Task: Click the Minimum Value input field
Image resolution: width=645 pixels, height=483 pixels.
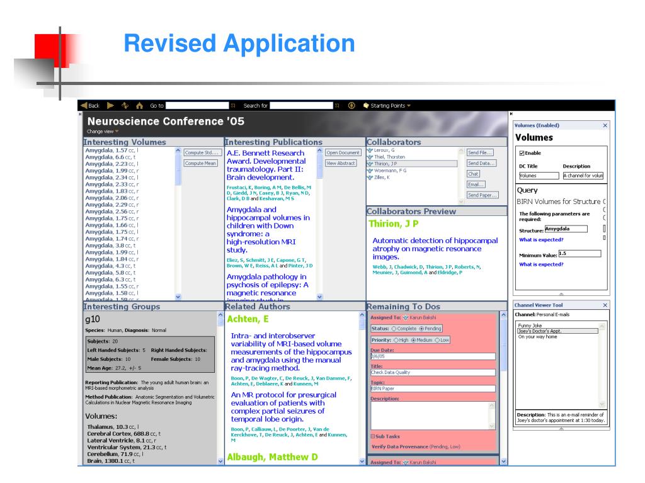Action: point(579,254)
